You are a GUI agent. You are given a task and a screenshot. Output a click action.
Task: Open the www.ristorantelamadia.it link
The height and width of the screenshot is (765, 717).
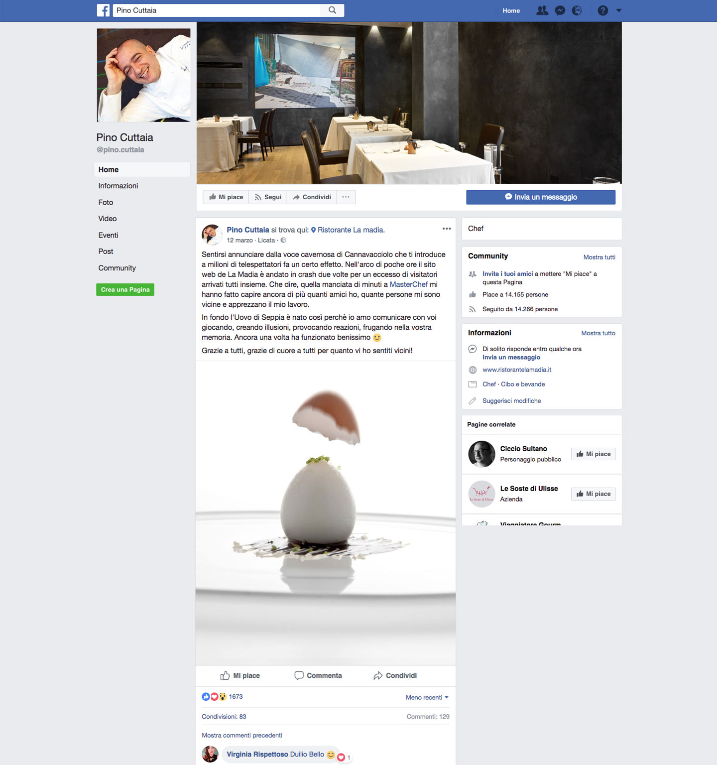point(517,370)
